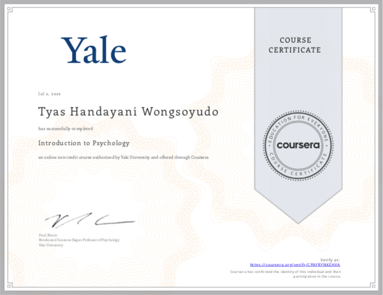
Task: Click the date Jul 2, 2022
Action: click(x=50, y=94)
